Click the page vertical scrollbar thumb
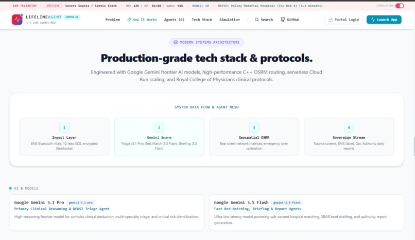415x240 pixels. 413,146
